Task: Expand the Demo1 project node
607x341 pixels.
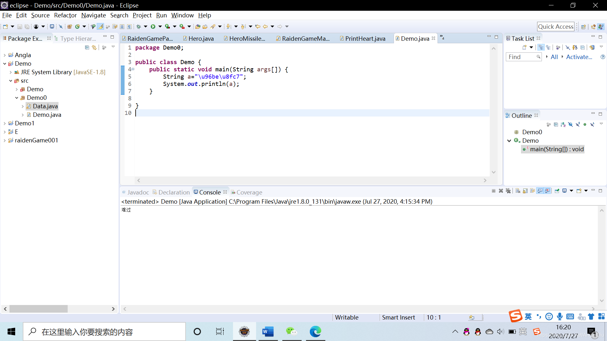Action: [x=5, y=123]
